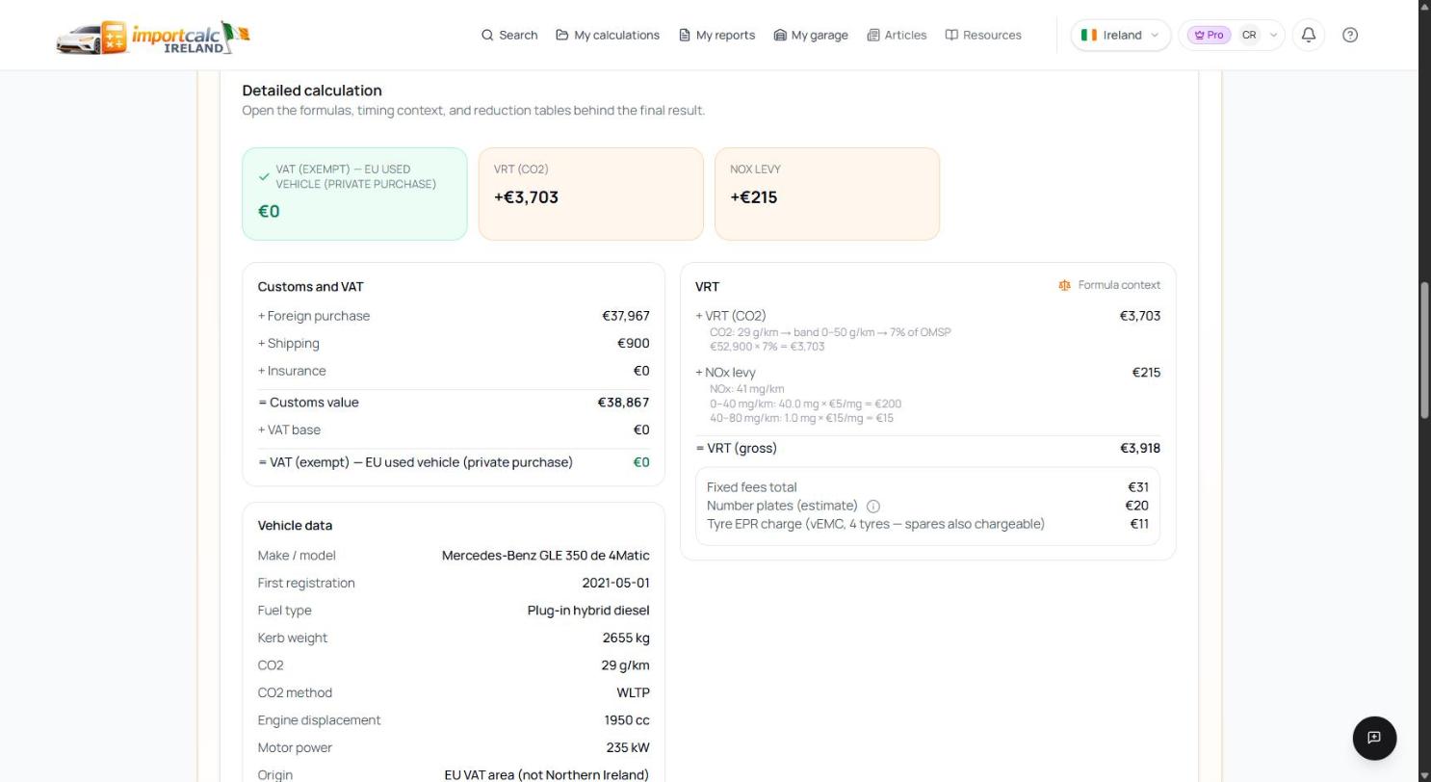This screenshot has width=1431, height=782.
Task: Open My garage section
Action: tap(811, 35)
